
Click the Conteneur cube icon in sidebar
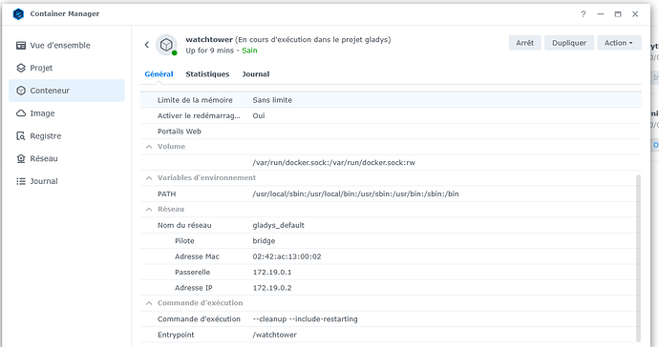click(x=21, y=91)
